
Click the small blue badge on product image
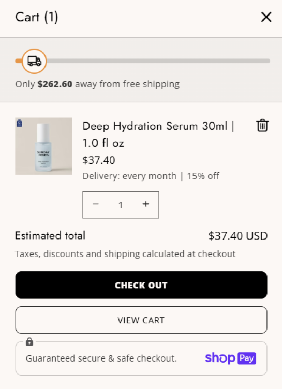coord(20,123)
